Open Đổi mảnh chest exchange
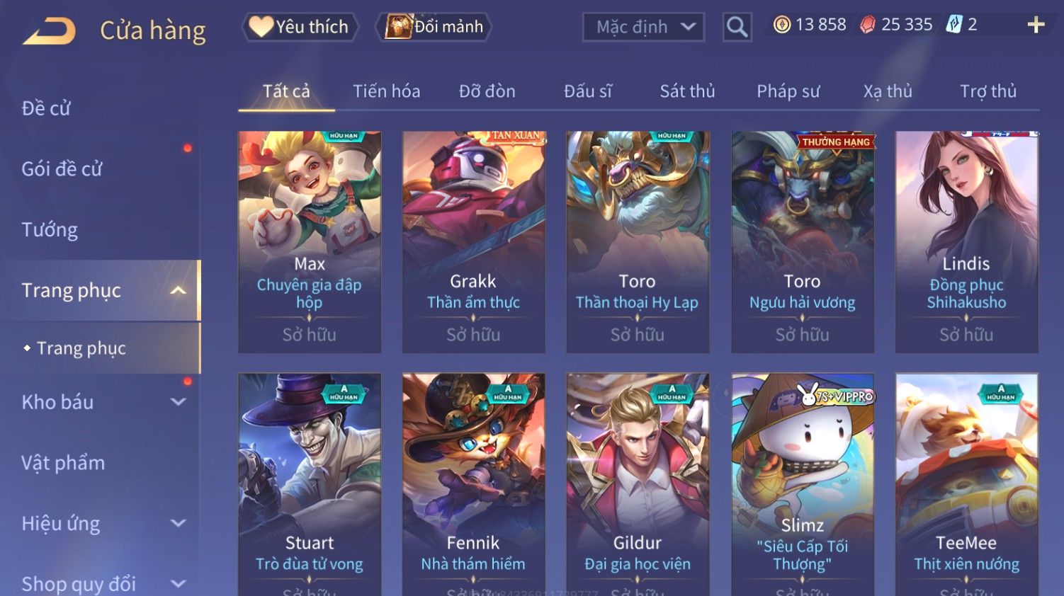 [x=434, y=27]
